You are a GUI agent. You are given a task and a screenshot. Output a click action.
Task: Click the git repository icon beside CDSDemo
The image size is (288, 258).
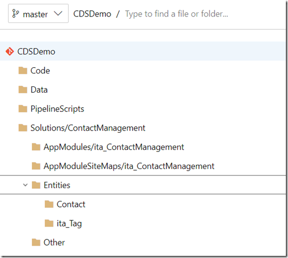coord(10,51)
